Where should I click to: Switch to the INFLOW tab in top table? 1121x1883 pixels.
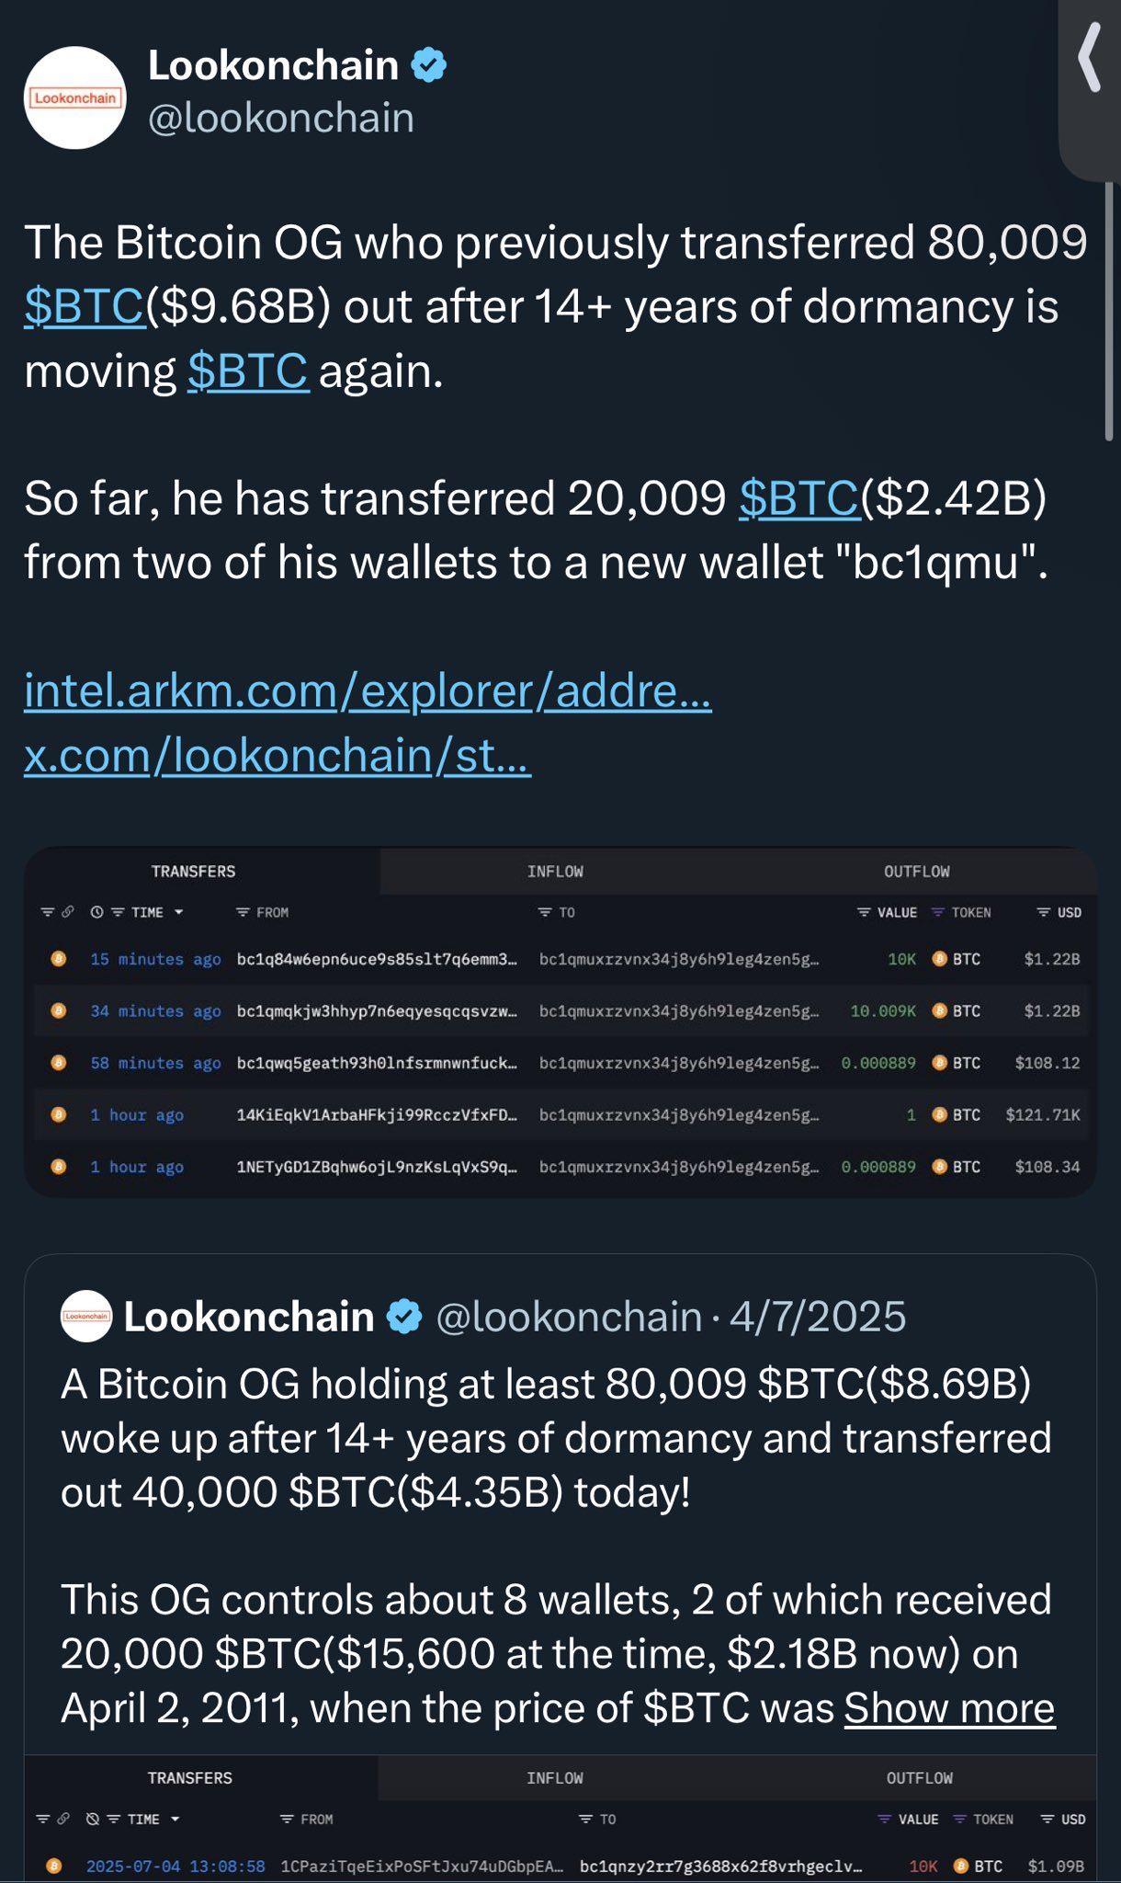(x=555, y=872)
